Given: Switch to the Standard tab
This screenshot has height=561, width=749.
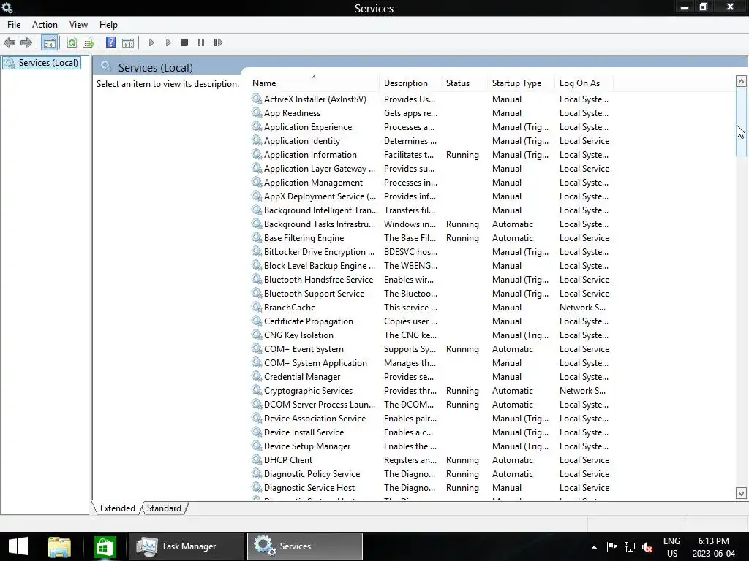Looking at the screenshot, I should click(164, 508).
